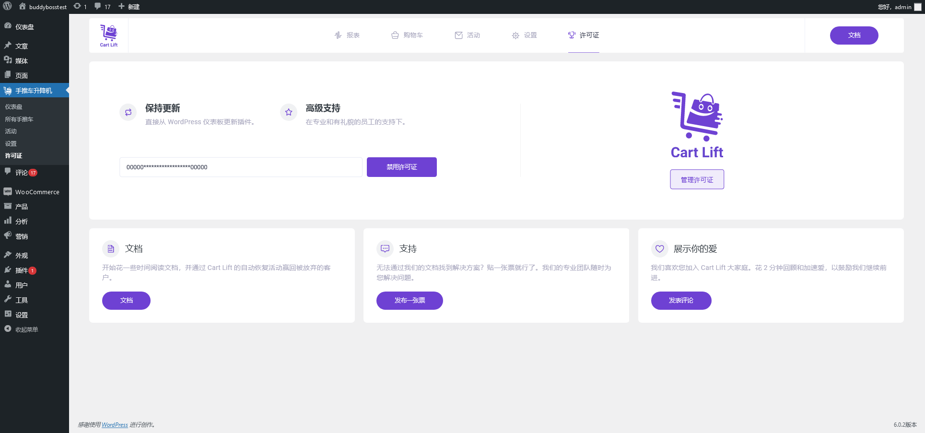925x433 pixels.
Task: Click the 保持更新 refresh icon
Action: [x=128, y=112]
